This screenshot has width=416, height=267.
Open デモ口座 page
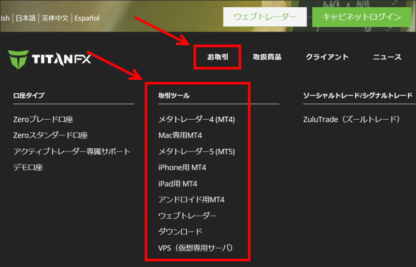(x=28, y=167)
